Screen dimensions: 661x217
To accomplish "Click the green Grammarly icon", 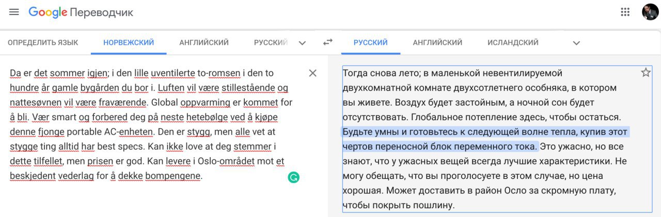I will 294,178.
